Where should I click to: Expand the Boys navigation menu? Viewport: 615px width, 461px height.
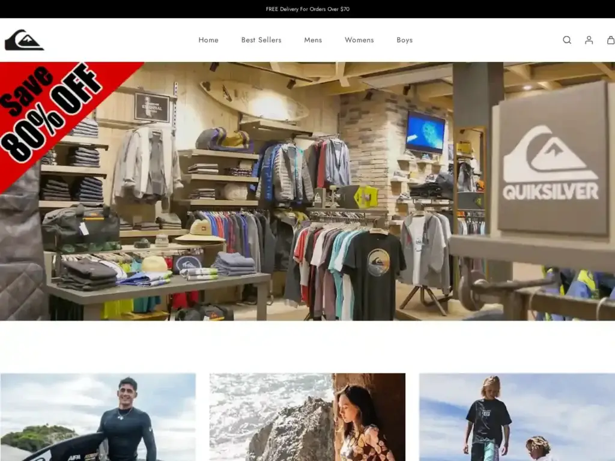404,40
